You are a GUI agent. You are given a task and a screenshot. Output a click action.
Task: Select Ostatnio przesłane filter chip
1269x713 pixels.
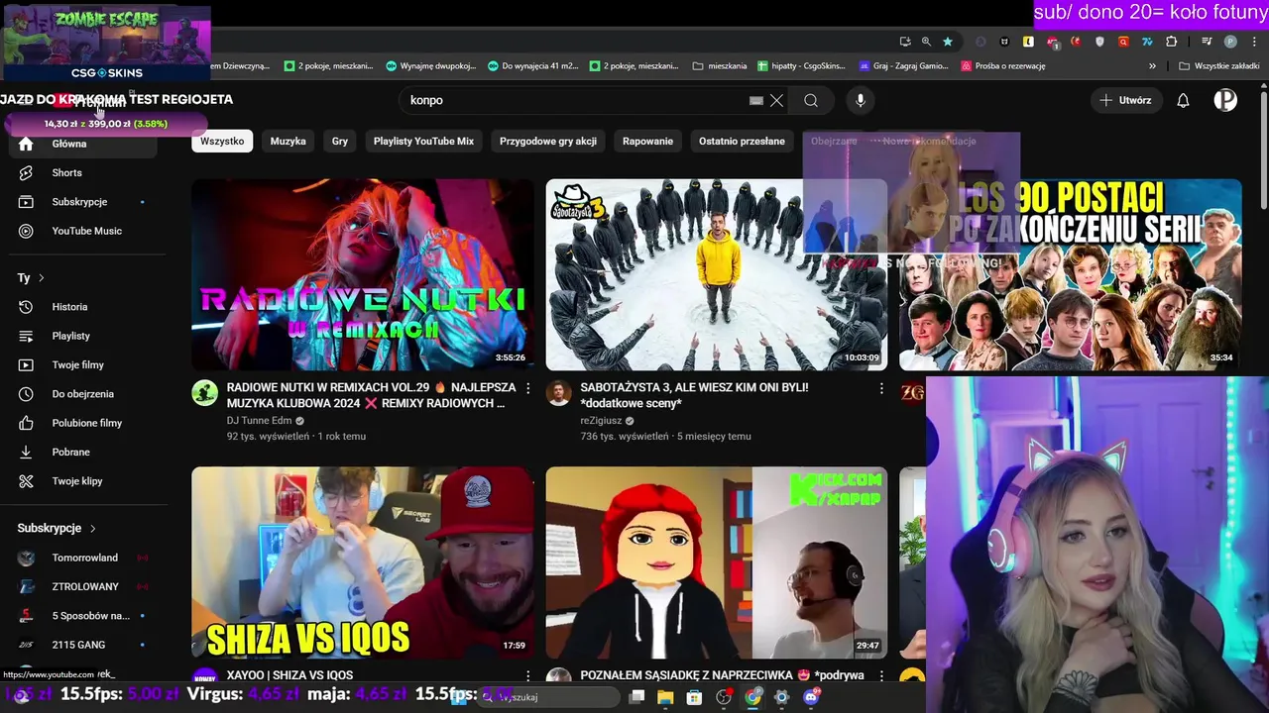tap(742, 142)
